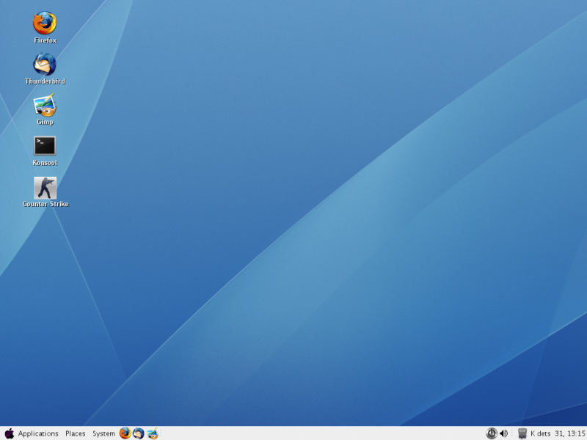This screenshot has width=587, height=440.
Task: Select the Firefox desktop shortcut icon
Action: point(45,23)
